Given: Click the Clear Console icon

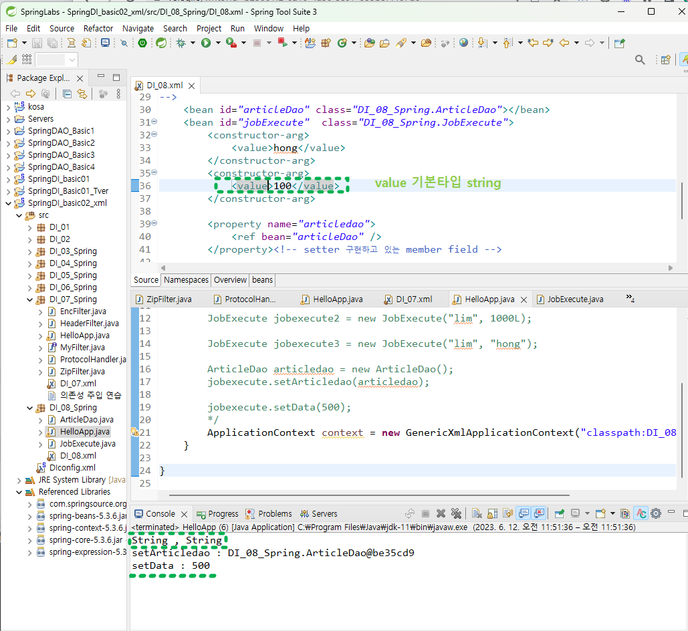Looking at the screenshot, I should point(477,513).
